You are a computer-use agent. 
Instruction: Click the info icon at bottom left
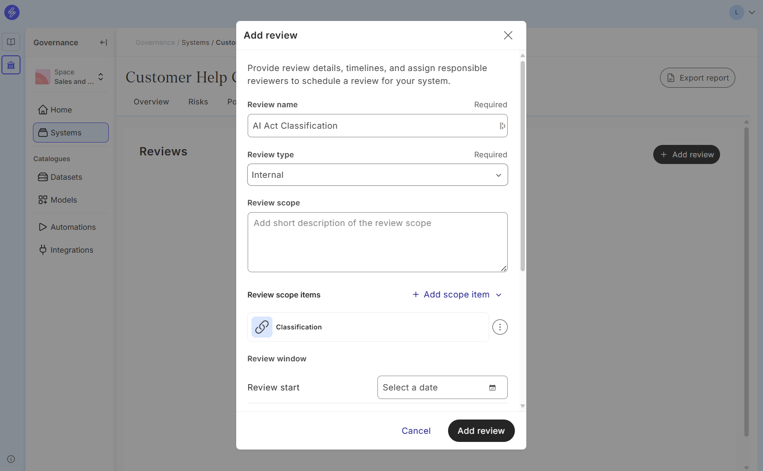point(11,459)
